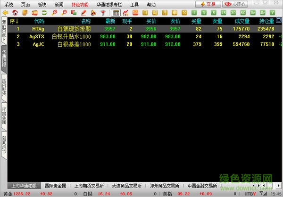Select the monthly (月) period icon
Image resolution: width=283 pixels, height=197 pixels.
165,13
